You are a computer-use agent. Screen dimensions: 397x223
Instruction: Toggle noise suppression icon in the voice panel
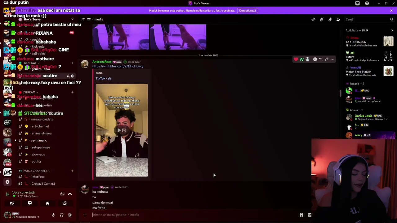62,194
